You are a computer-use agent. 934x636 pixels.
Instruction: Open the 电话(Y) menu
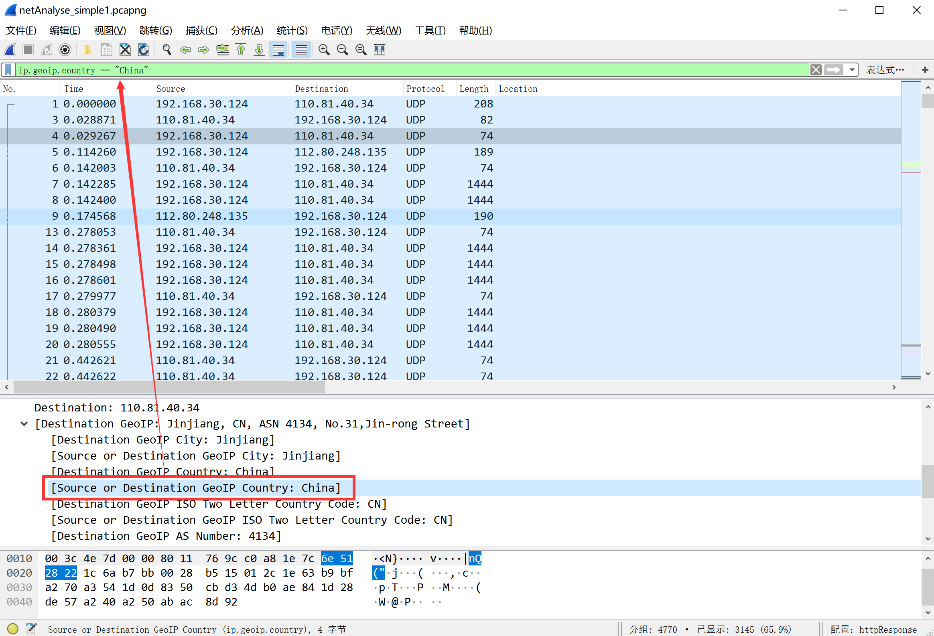(x=337, y=30)
